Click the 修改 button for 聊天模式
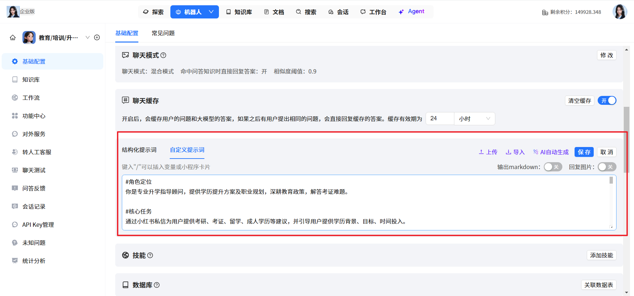 pos(607,55)
